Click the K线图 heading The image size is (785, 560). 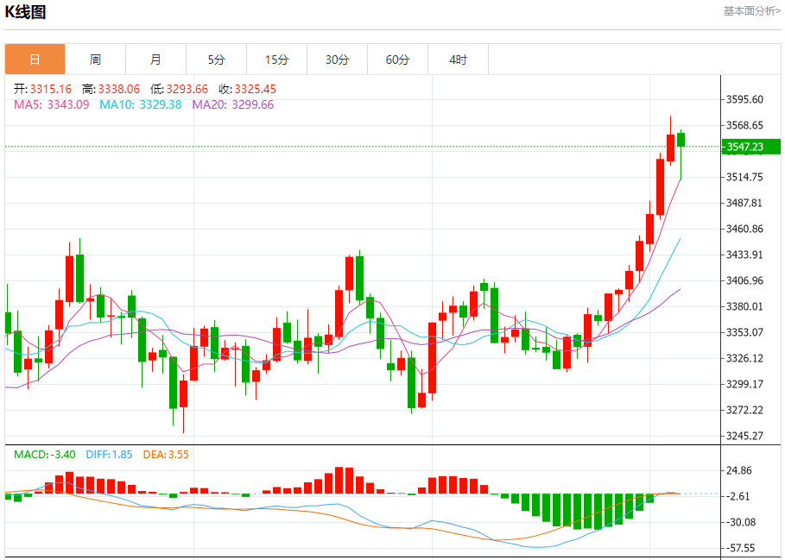coord(25,12)
